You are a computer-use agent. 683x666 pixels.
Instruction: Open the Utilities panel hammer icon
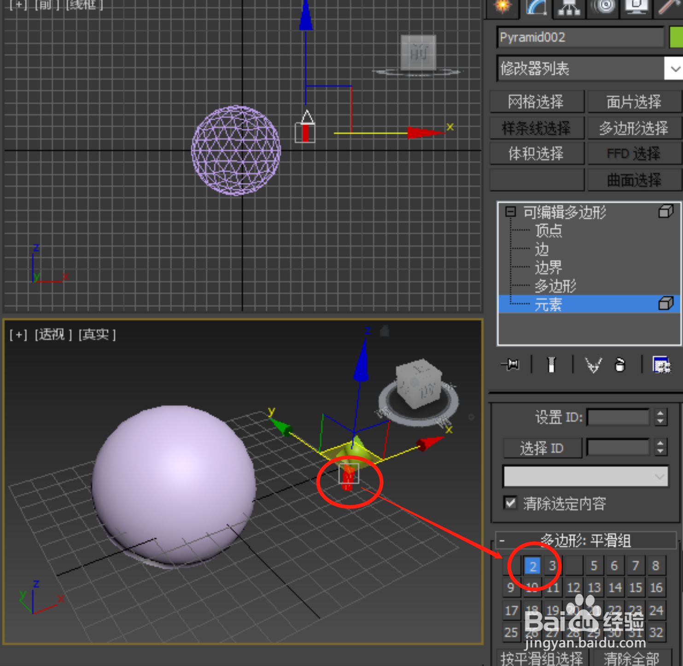(x=669, y=6)
